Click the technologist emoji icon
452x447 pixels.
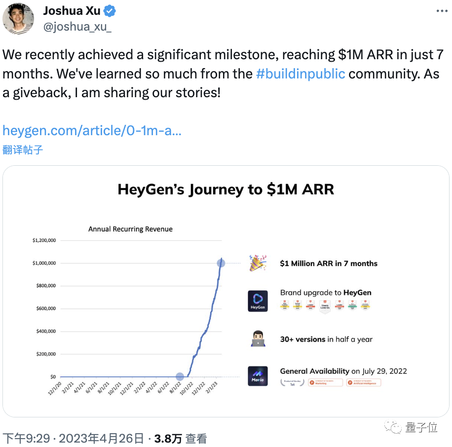click(258, 338)
